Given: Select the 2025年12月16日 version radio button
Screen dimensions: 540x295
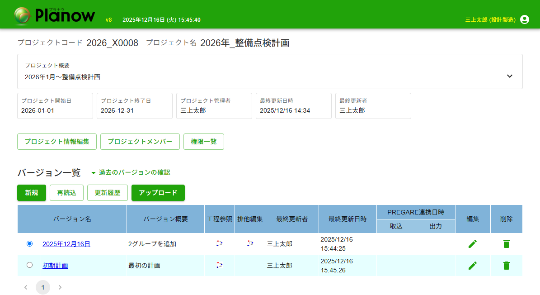Looking at the screenshot, I should [30, 243].
